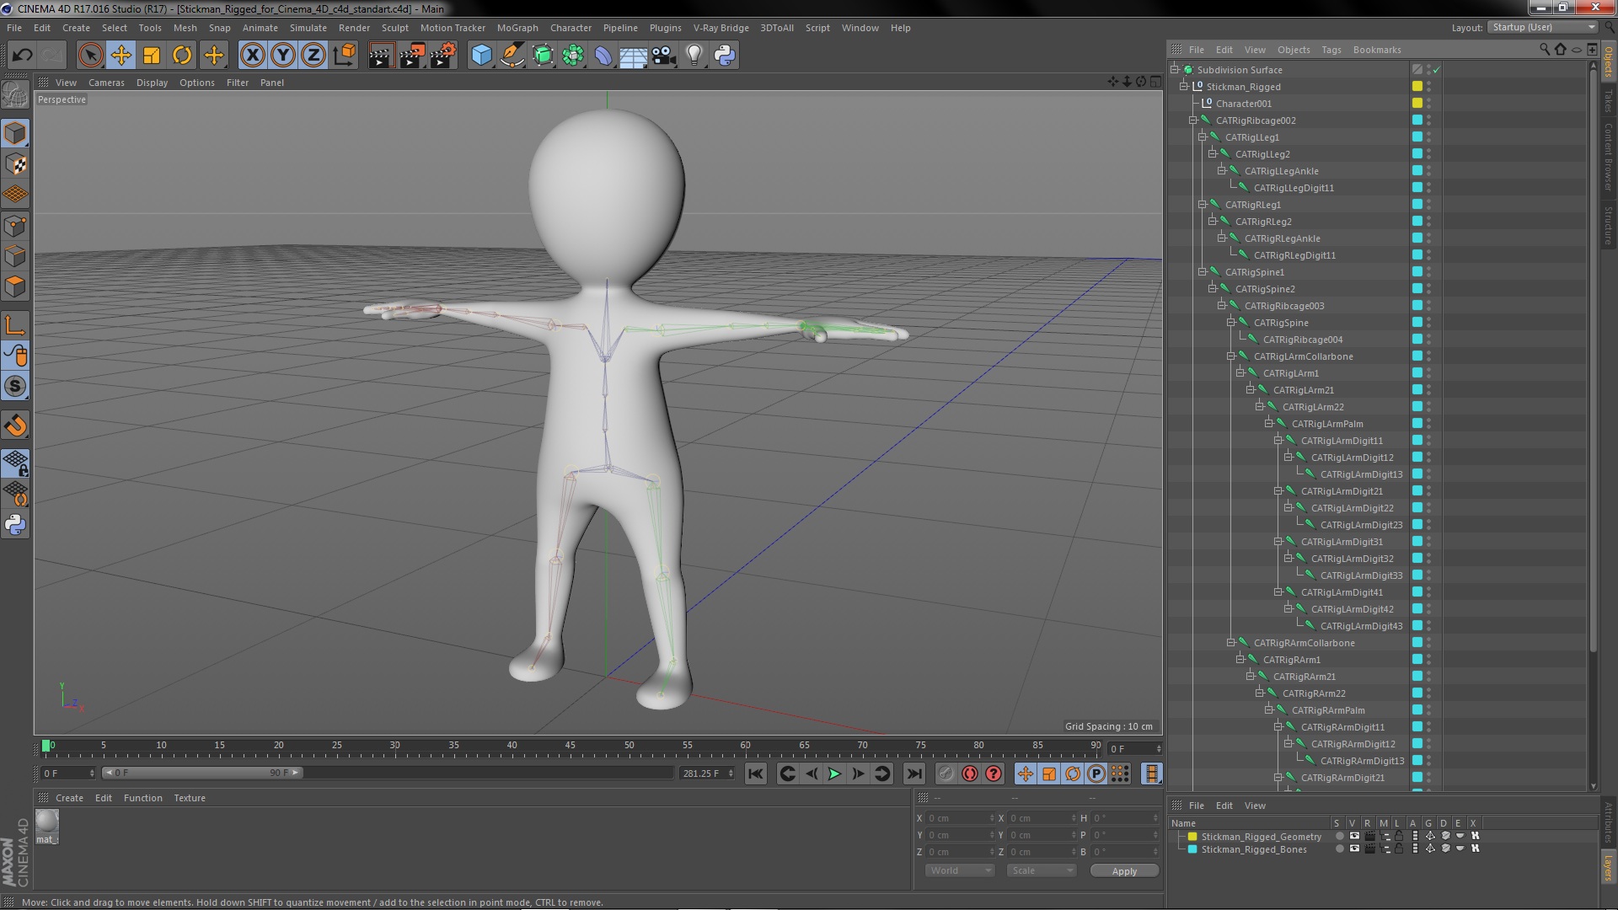Click the X position input field
The height and width of the screenshot is (910, 1618).
pos(960,818)
